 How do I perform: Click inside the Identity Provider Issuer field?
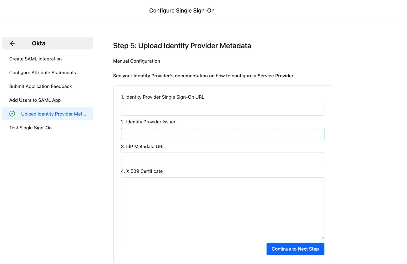click(x=222, y=134)
